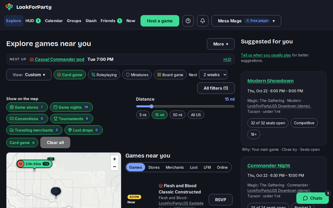Click the dark pin marker on the map
333x208 pixels.
[x=56, y=192]
